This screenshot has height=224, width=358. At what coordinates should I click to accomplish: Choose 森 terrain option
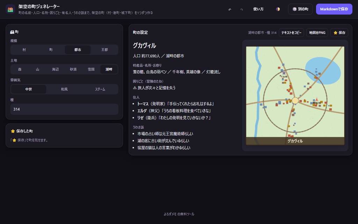[20, 69]
